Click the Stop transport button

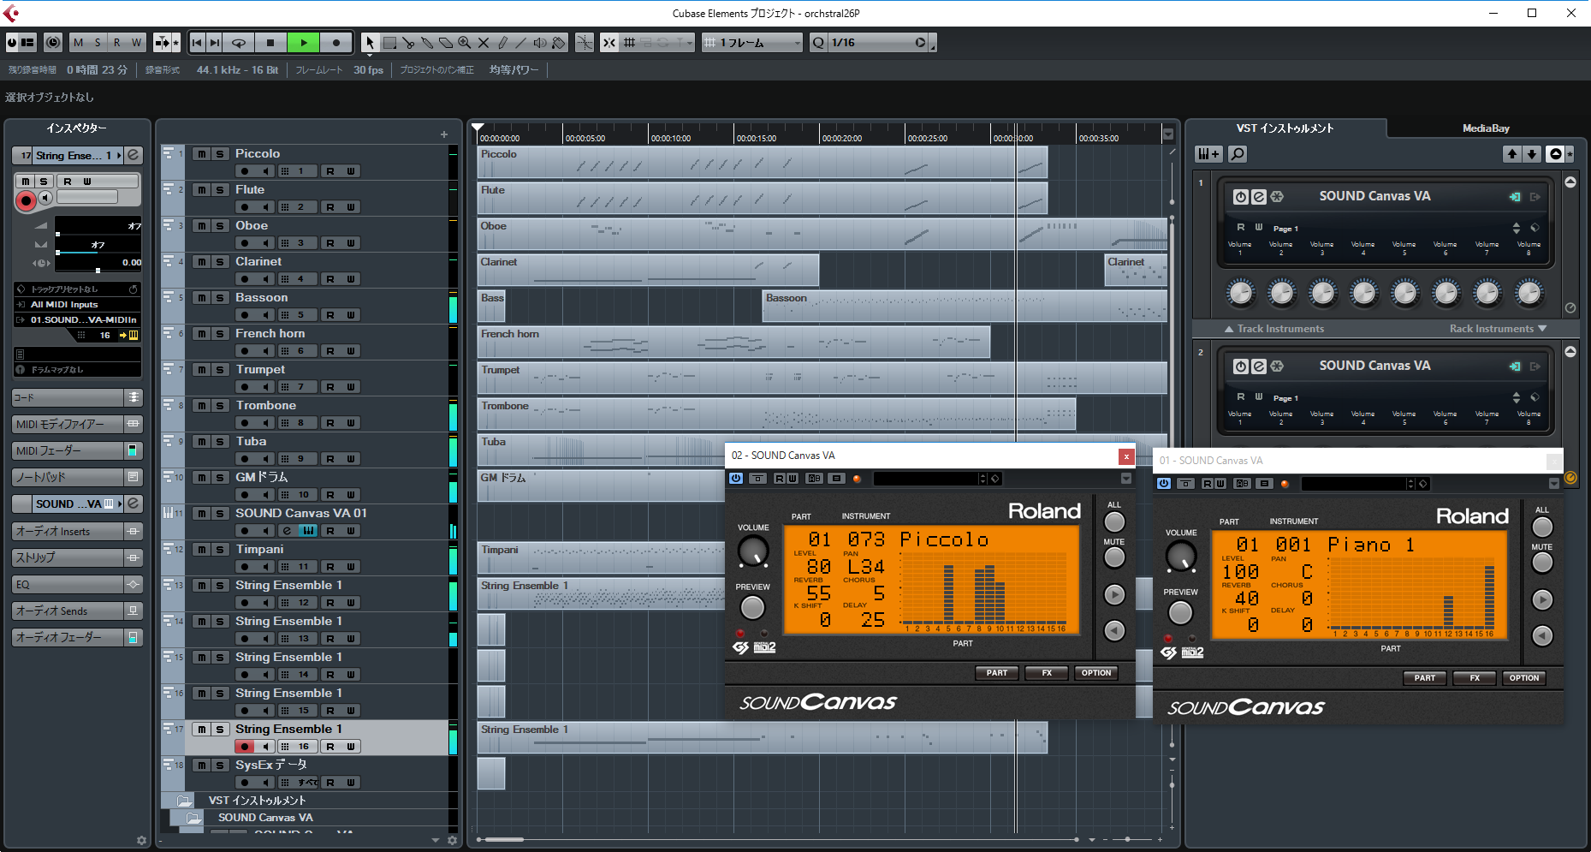pos(270,43)
